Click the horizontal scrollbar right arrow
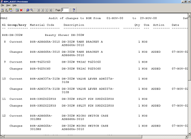The width and height of the screenshot is (191, 139). click(x=185, y=137)
